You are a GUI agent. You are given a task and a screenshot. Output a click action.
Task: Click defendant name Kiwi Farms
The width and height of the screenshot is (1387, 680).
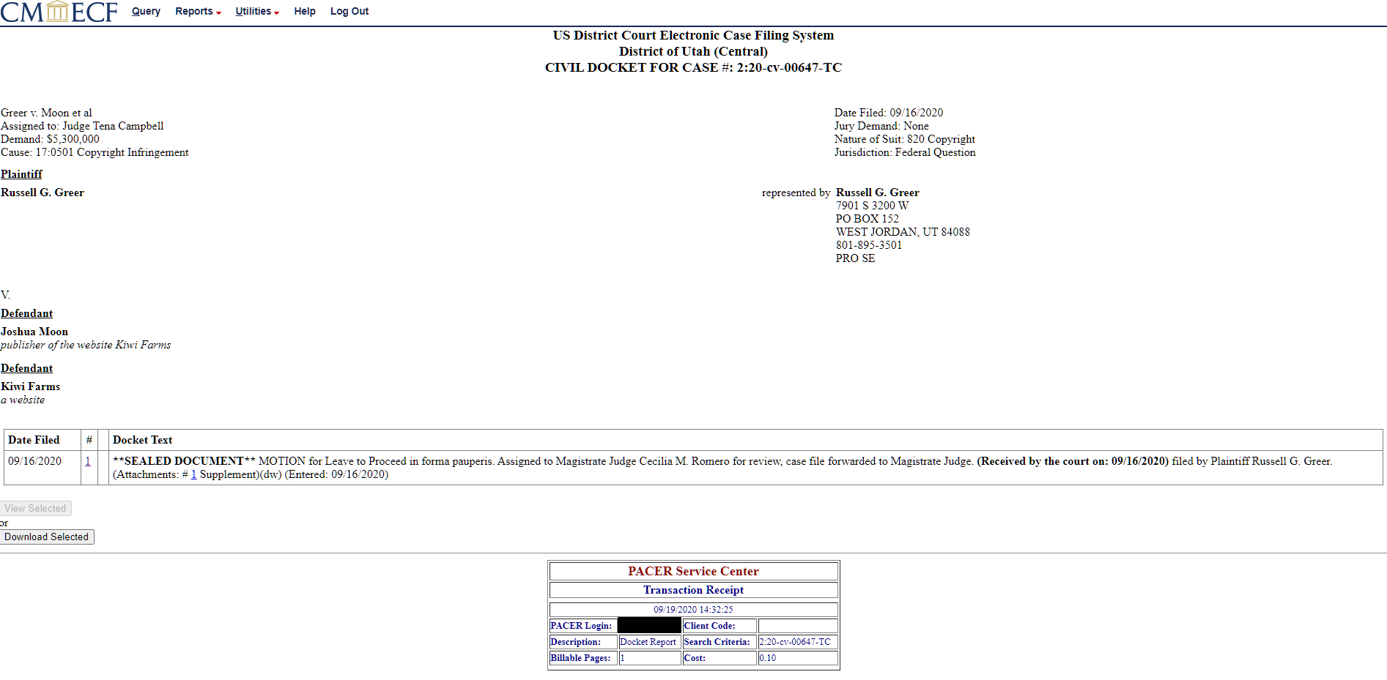[x=31, y=386]
